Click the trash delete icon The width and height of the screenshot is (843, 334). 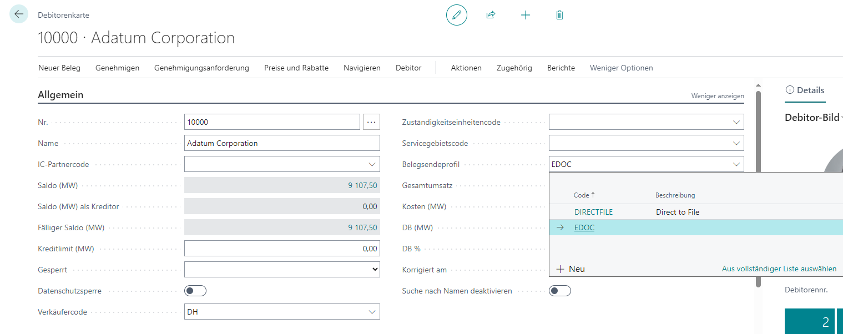[559, 15]
